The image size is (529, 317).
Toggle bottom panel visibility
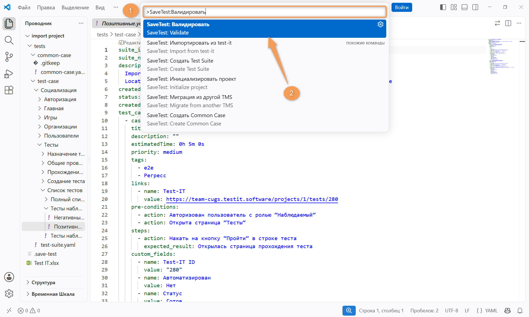click(x=465, y=7)
